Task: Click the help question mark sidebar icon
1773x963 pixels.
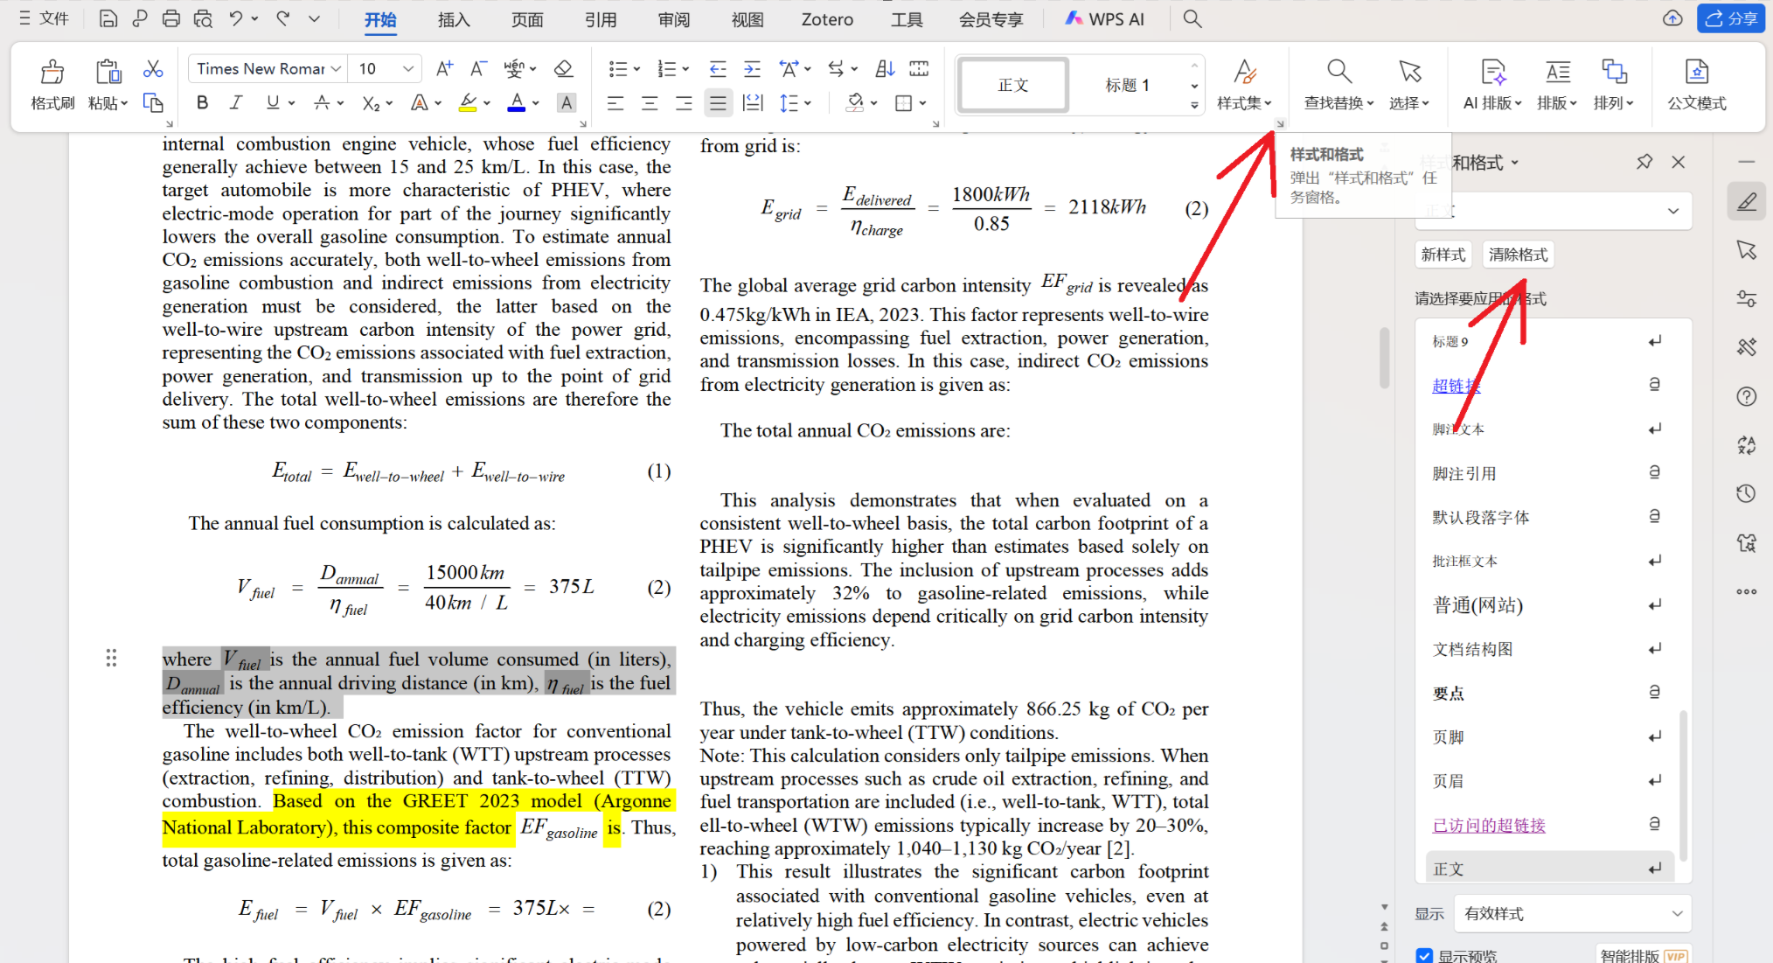Action: pos(1746,396)
